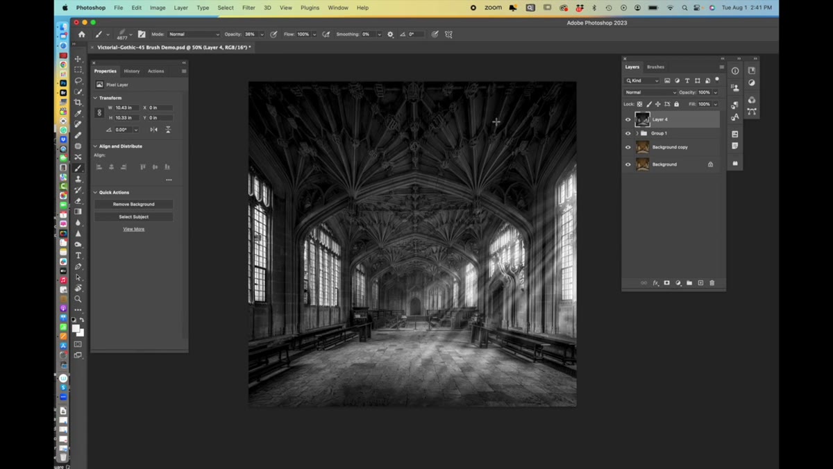Viewport: 833px width, 469px height.
Task: Flip horizontally in Transform section
Action: point(154,130)
